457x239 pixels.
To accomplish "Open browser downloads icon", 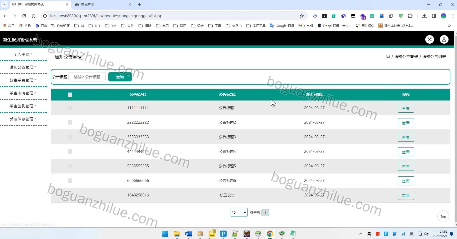I will (x=424, y=16).
